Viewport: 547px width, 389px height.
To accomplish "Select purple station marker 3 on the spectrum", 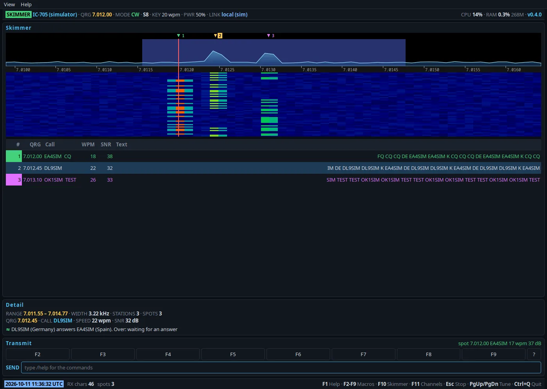I will tap(270, 36).
